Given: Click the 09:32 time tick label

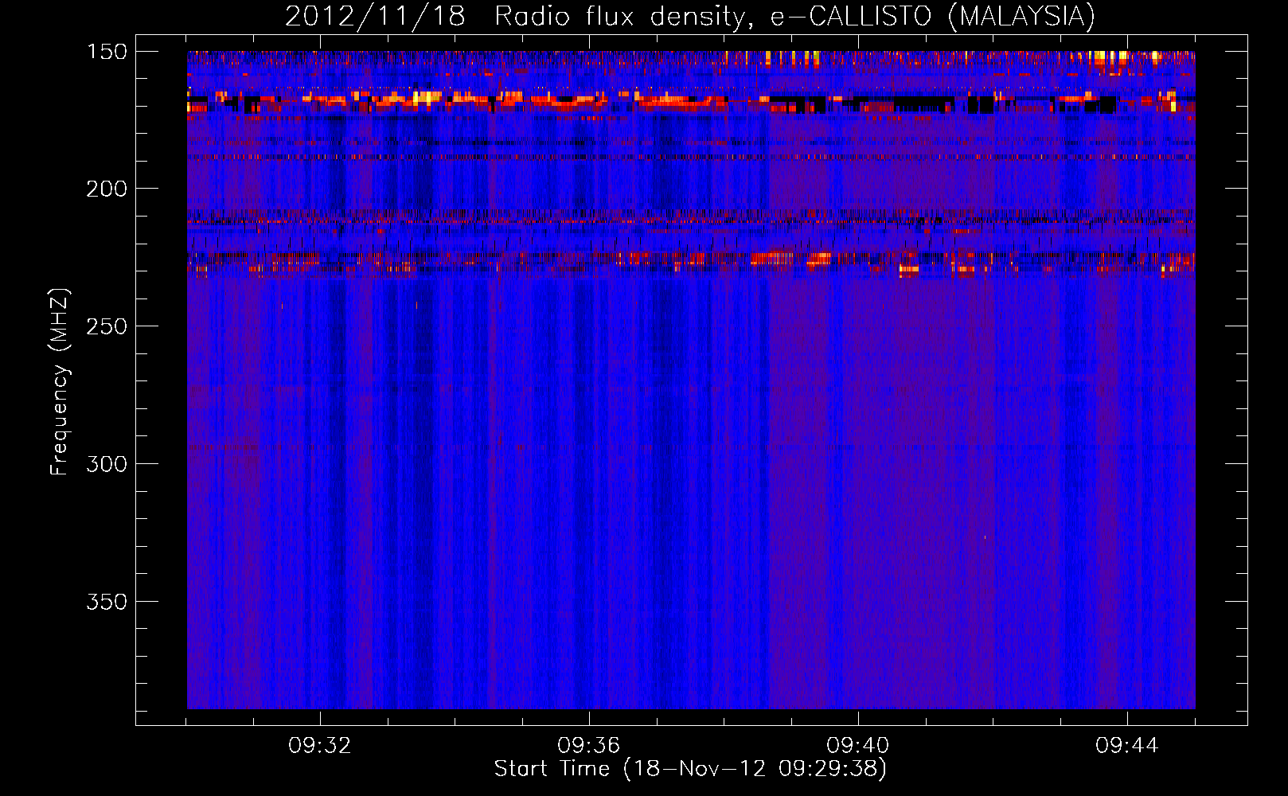Looking at the screenshot, I should [320, 746].
